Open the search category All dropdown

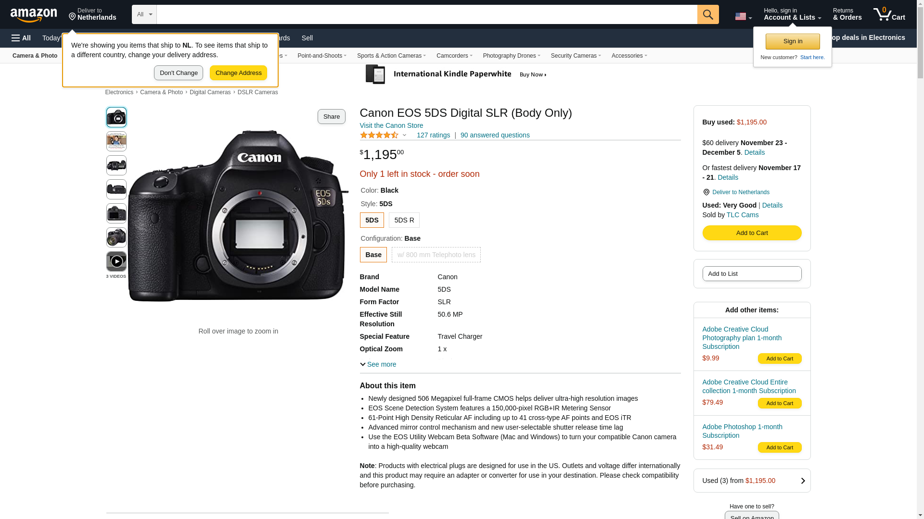[144, 14]
